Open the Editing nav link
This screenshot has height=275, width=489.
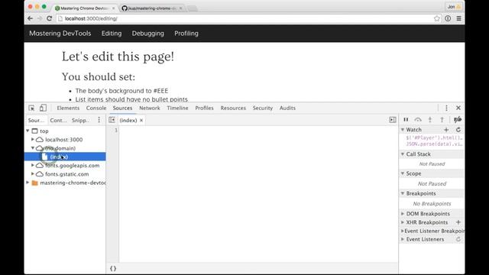click(112, 34)
